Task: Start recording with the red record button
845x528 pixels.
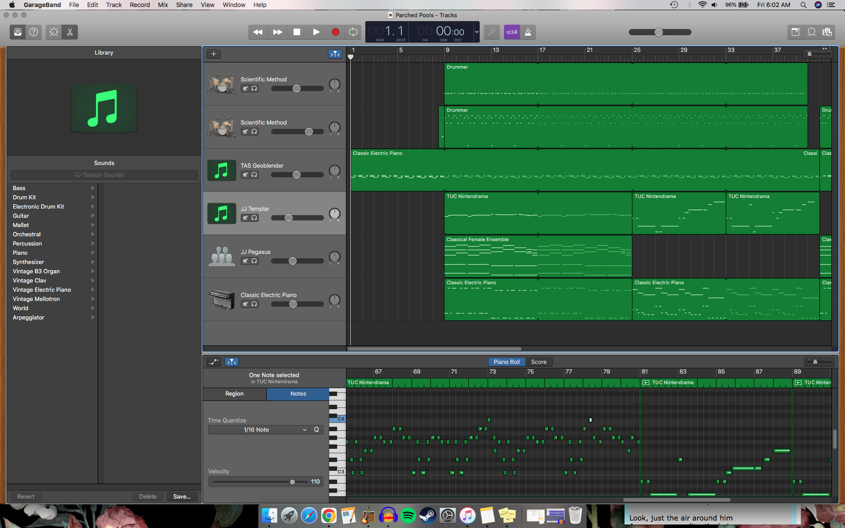Action: pyautogui.click(x=335, y=32)
